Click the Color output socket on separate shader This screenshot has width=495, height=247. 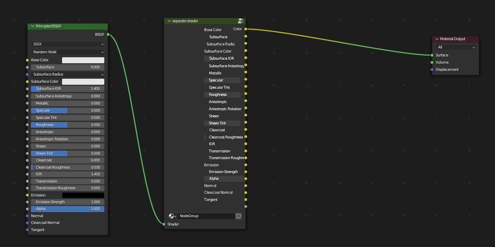[x=246, y=29]
